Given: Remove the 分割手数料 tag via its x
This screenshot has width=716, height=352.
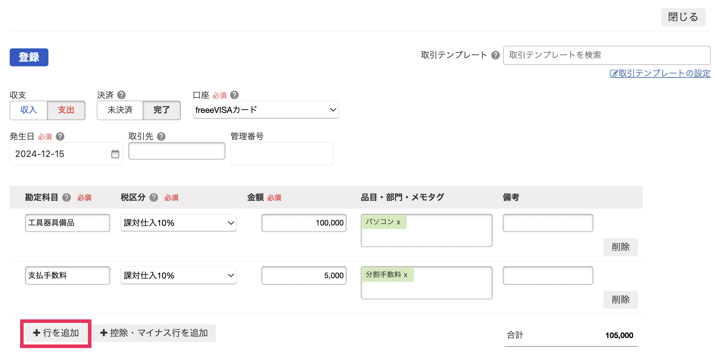Looking at the screenshot, I should click(406, 275).
